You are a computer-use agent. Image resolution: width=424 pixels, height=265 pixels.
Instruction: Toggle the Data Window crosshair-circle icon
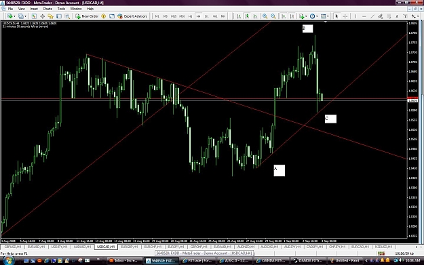pos(43,16)
